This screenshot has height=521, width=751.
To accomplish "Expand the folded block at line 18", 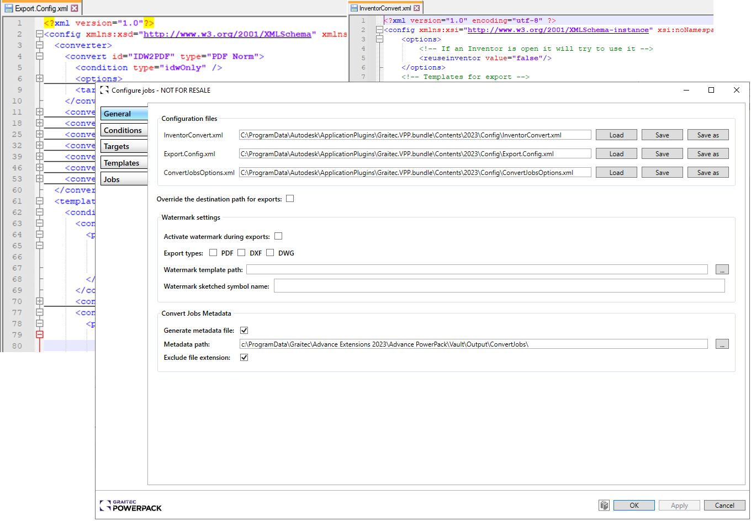I will [x=40, y=123].
